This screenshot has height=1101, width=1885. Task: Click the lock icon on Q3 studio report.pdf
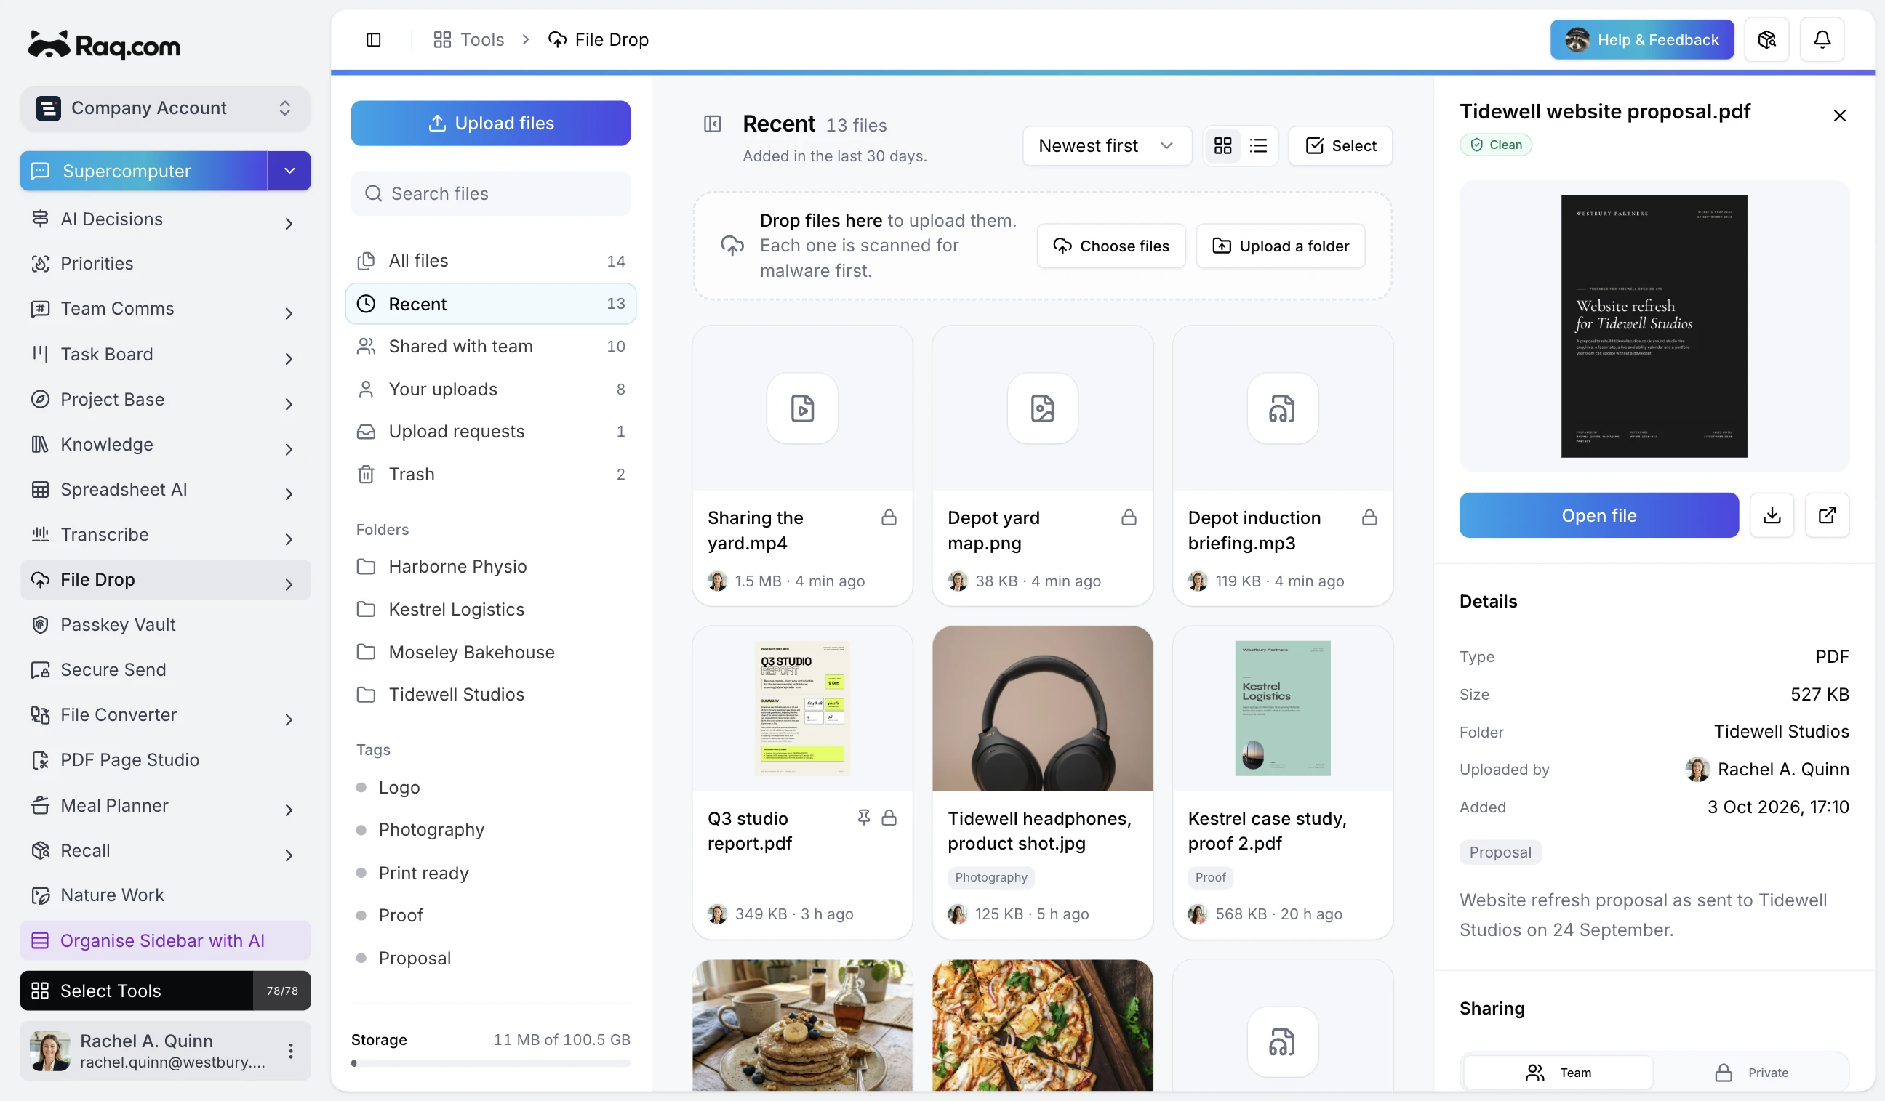(x=888, y=817)
